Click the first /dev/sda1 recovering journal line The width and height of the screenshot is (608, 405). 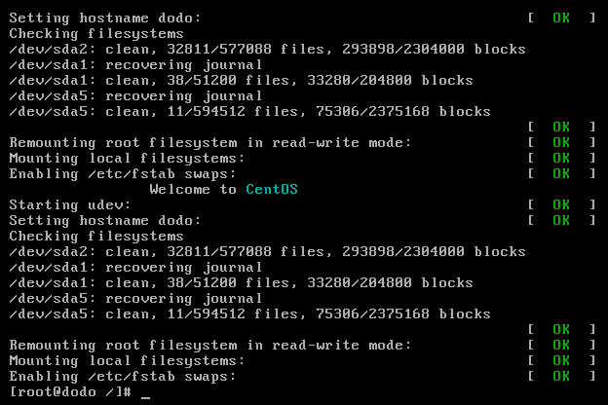click(x=135, y=64)
